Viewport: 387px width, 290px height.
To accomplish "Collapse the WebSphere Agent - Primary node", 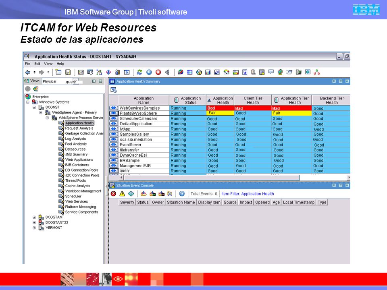I will 41,112.
